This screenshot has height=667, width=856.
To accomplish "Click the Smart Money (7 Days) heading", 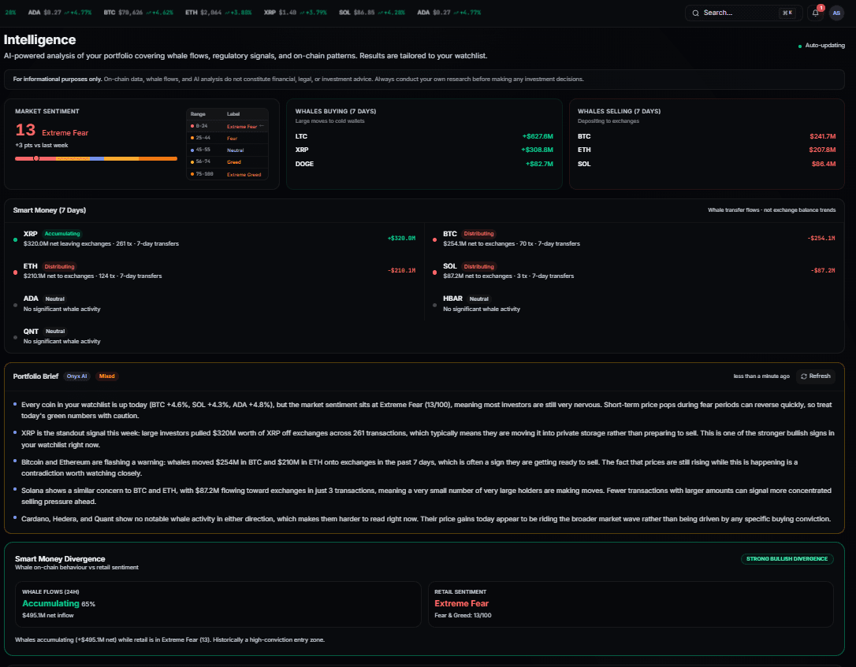I will [50, 210].
